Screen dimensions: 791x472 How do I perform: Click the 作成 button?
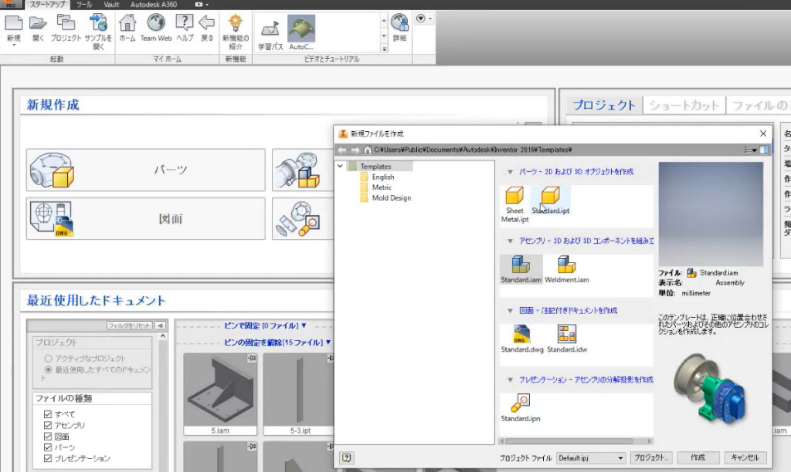coord(698,458)
